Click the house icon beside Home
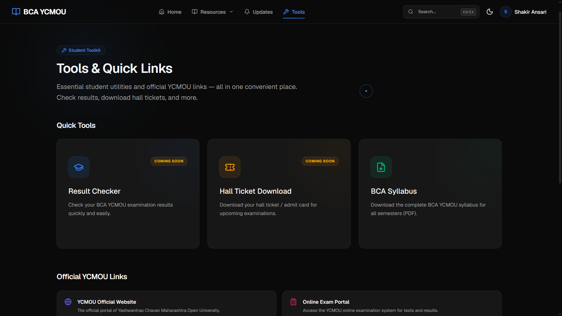562x316 pixels. (162, 12)
